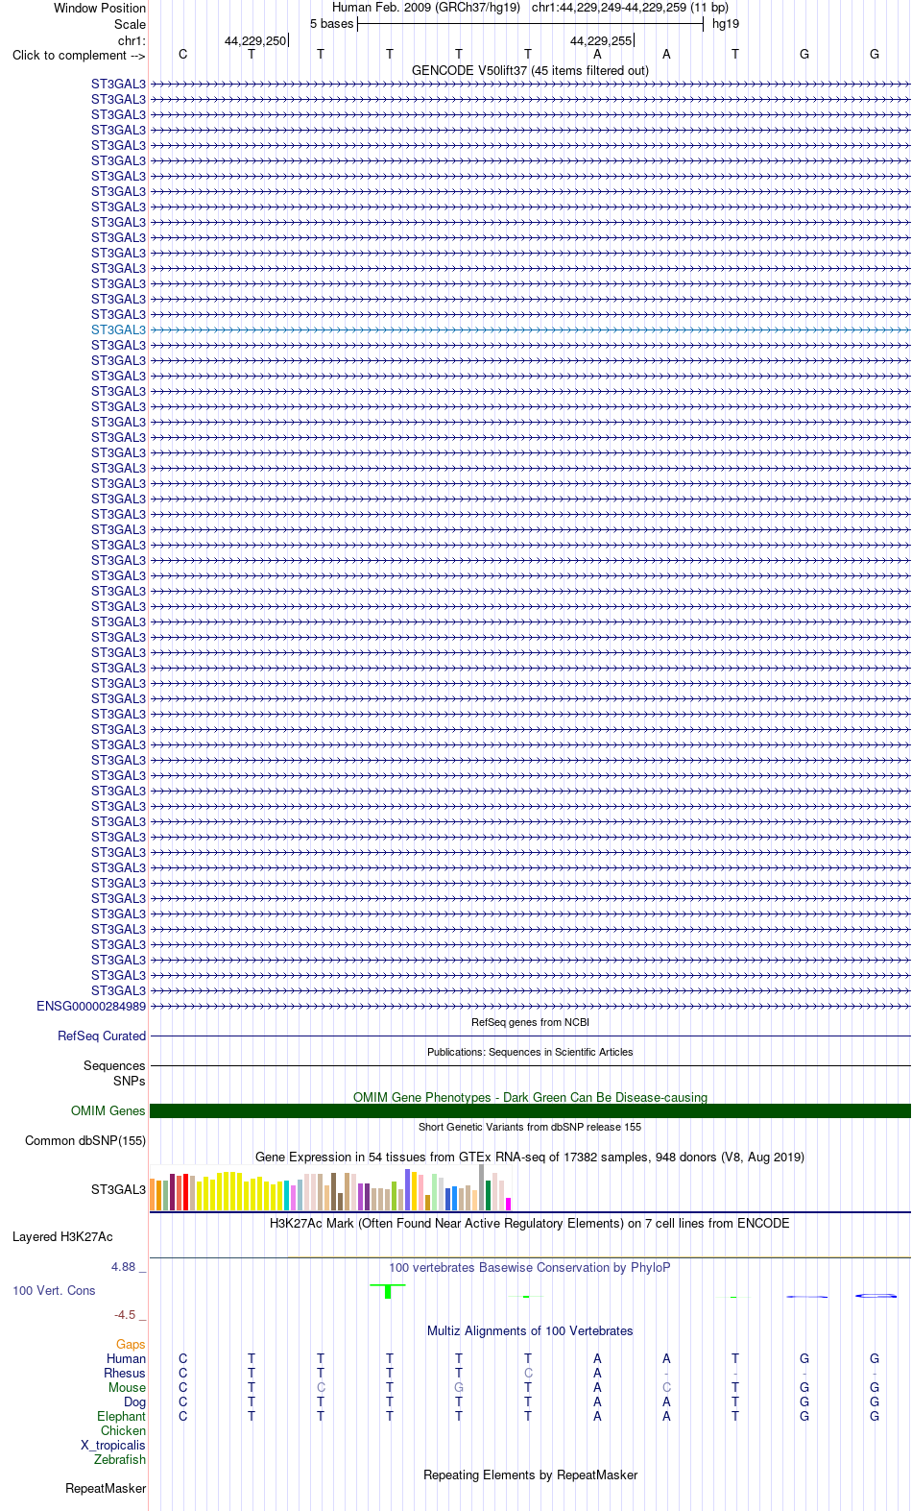The image size is (912, 1511).
Task: Select the Rhesus alignment row label
Action: [125, 1373]
